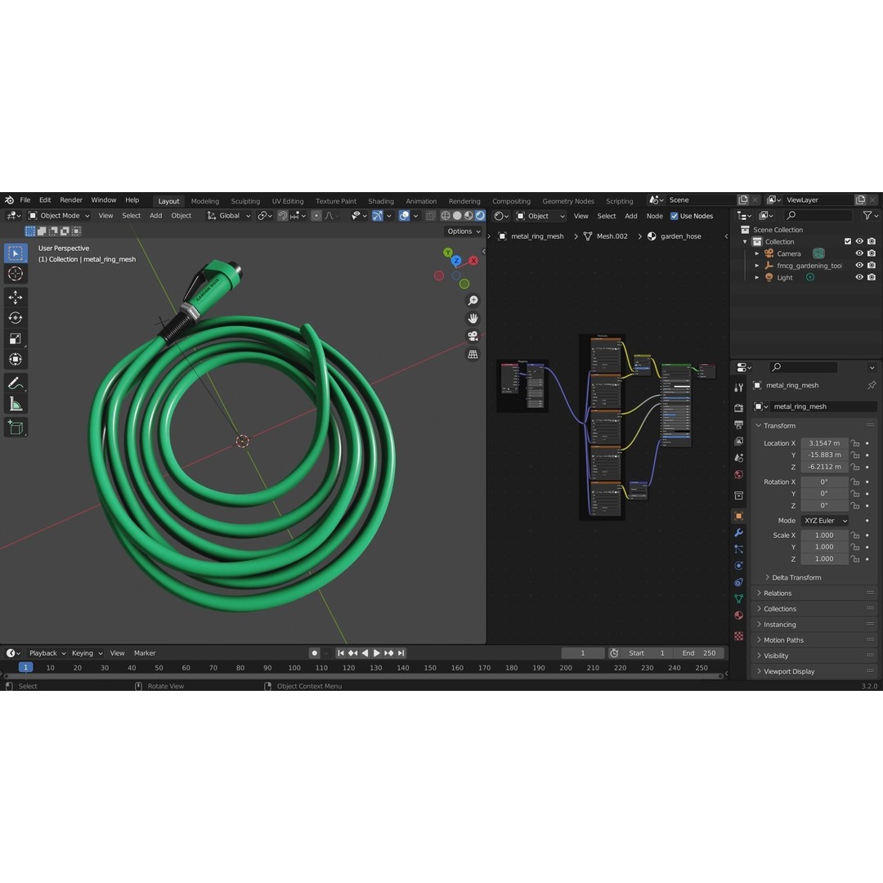Toggle lock on Location X
Screen dimensions: 883x883
pyautogui.click(x=855, y=443)
